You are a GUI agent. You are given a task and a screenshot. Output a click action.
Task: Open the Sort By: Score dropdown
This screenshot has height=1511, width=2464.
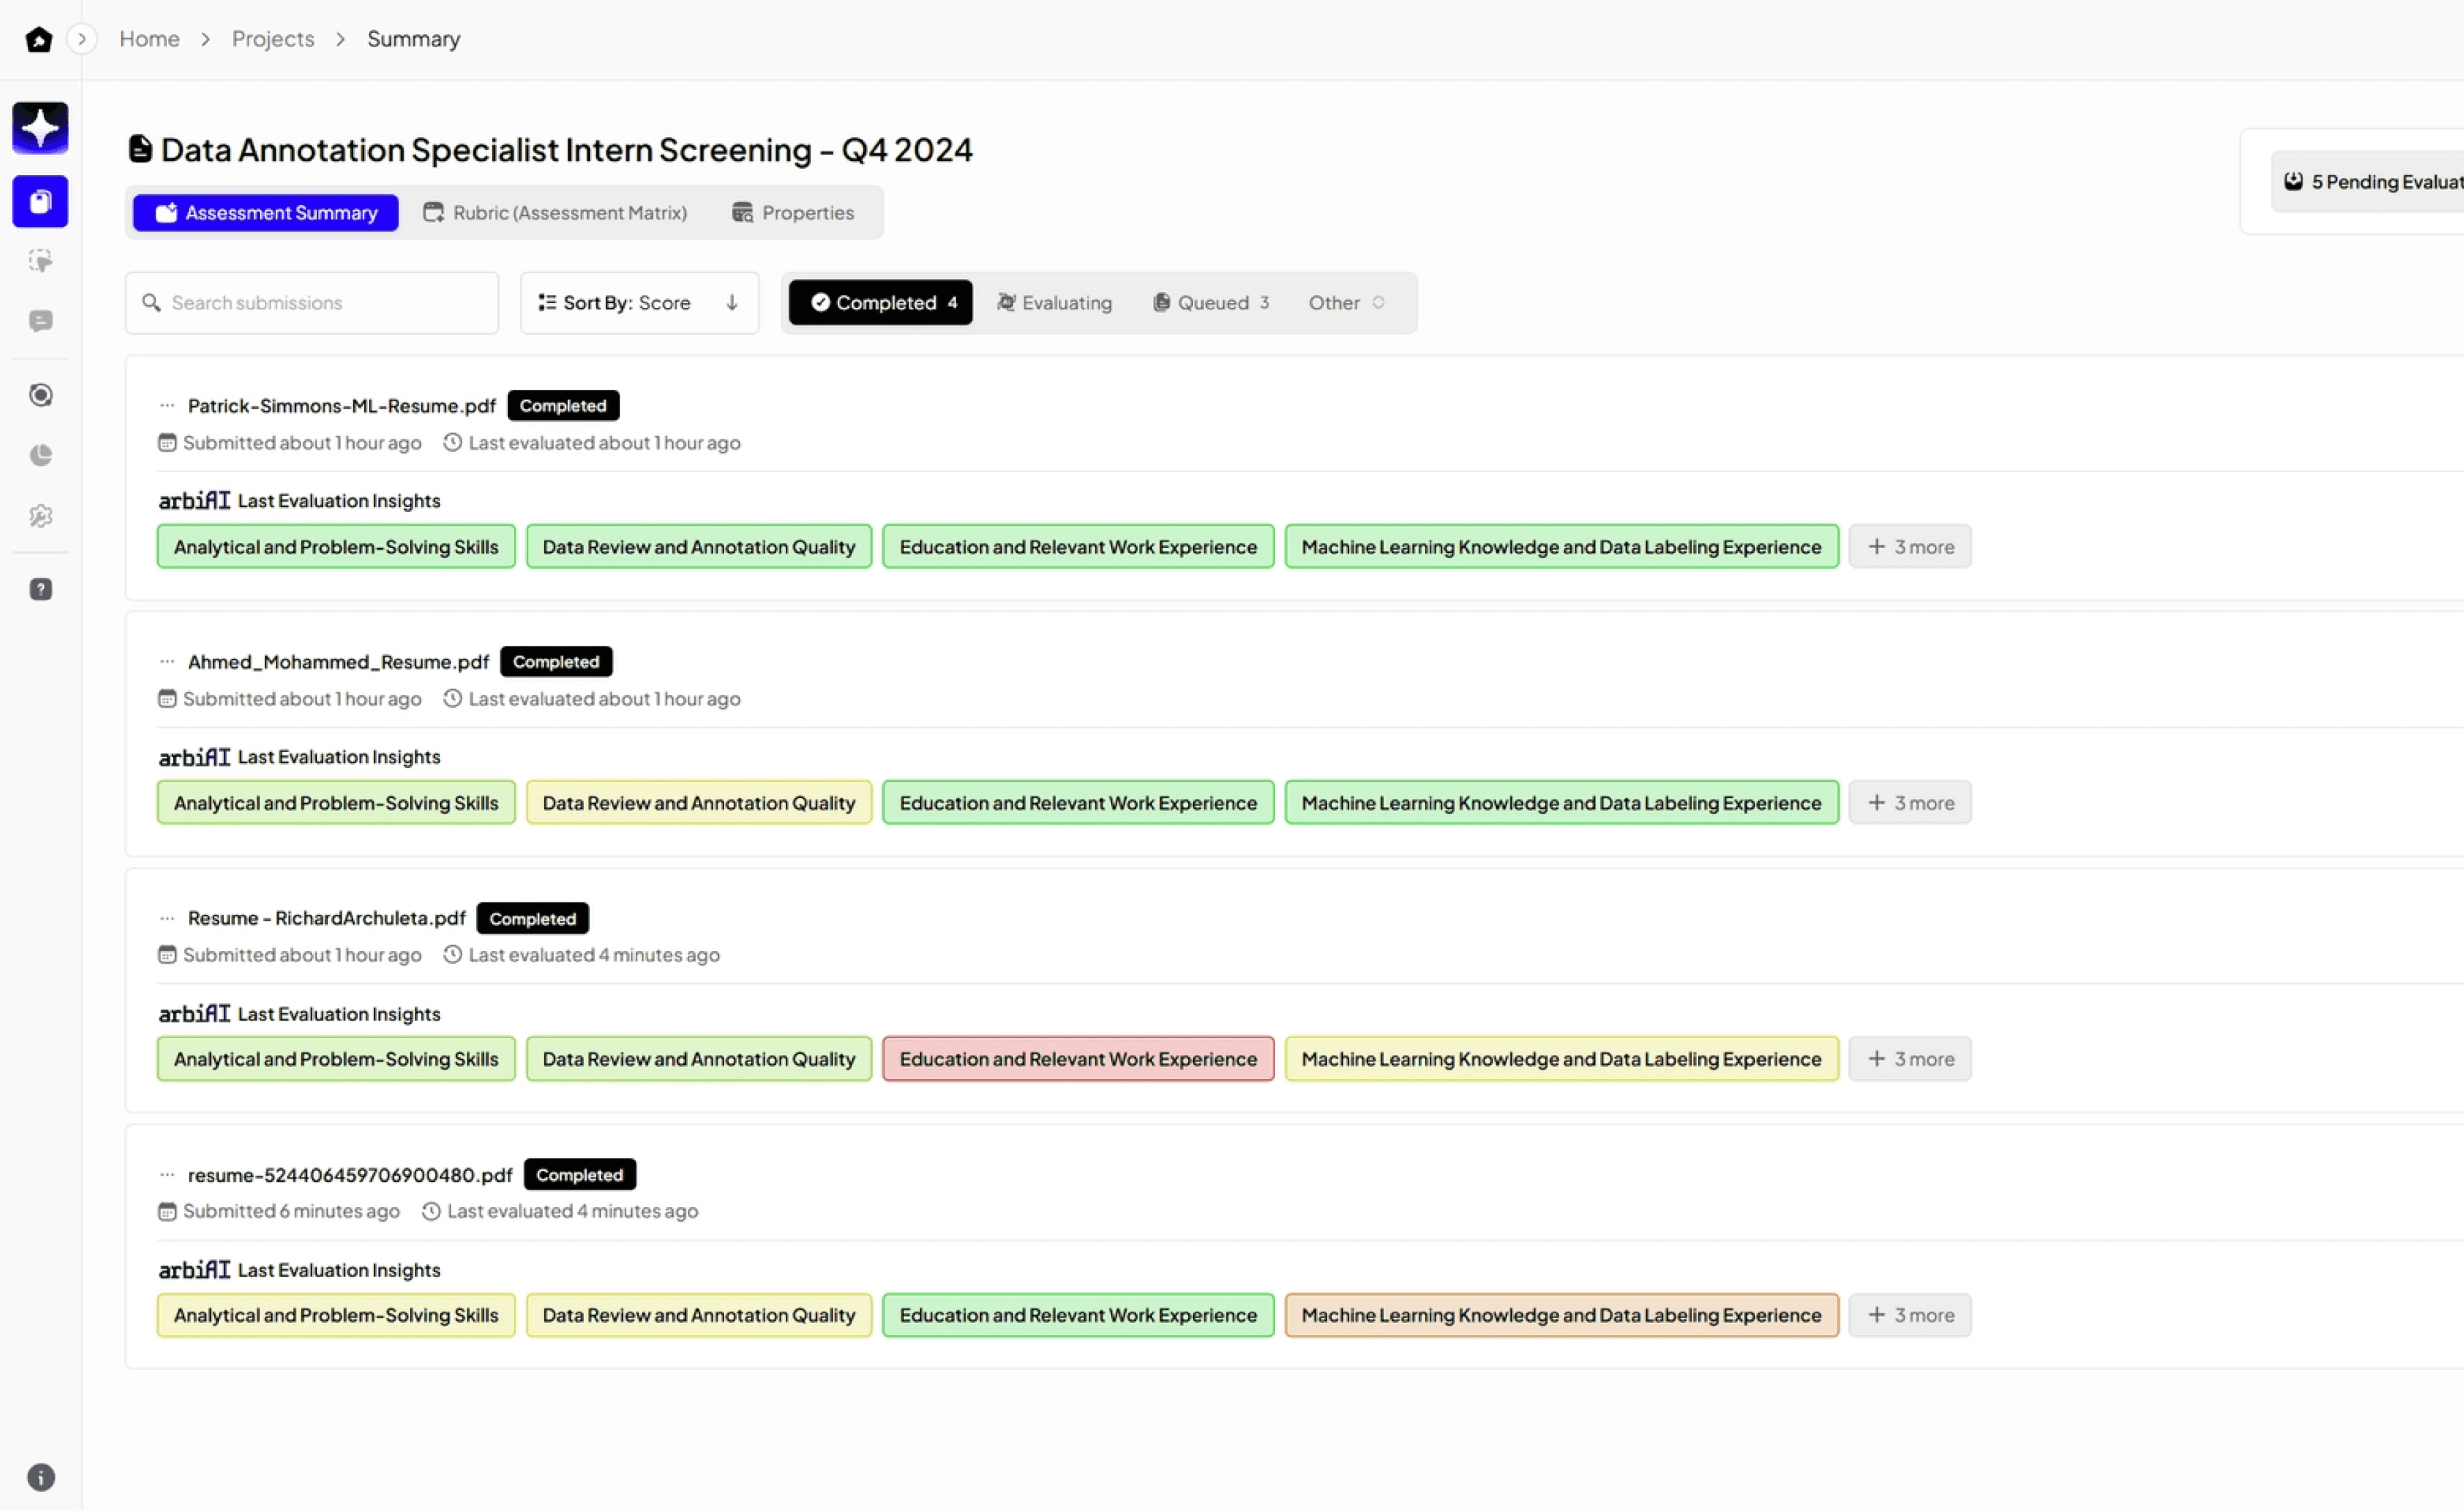coord(640,303)
